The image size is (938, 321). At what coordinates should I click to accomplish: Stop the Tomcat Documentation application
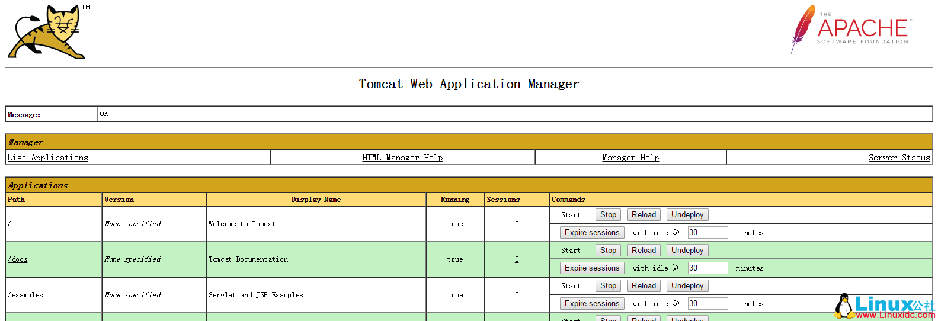608,251
